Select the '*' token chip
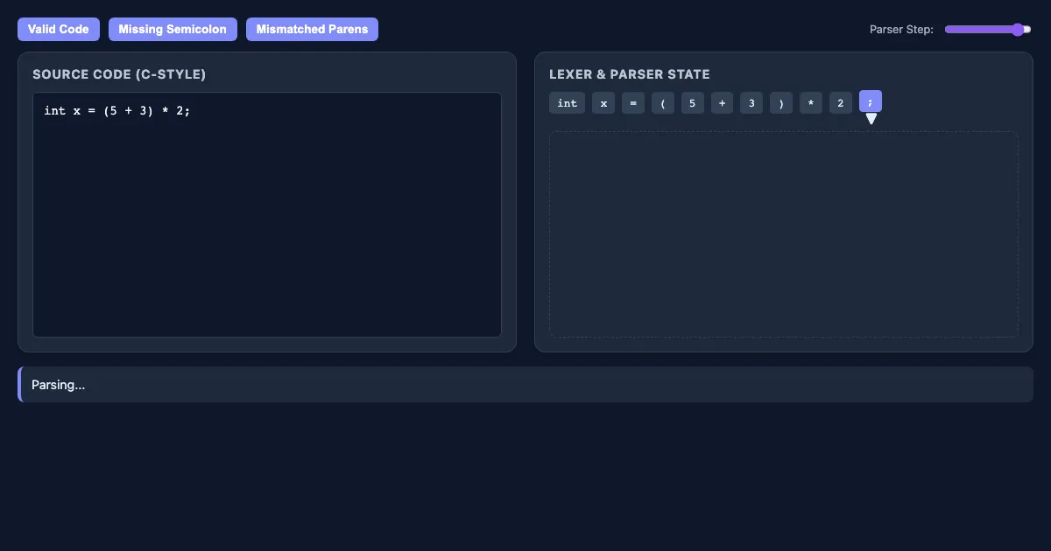 click(x=811, y=103)
